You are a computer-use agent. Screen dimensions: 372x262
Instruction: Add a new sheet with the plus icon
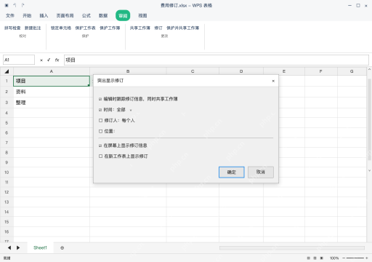[x=62, y=248]
